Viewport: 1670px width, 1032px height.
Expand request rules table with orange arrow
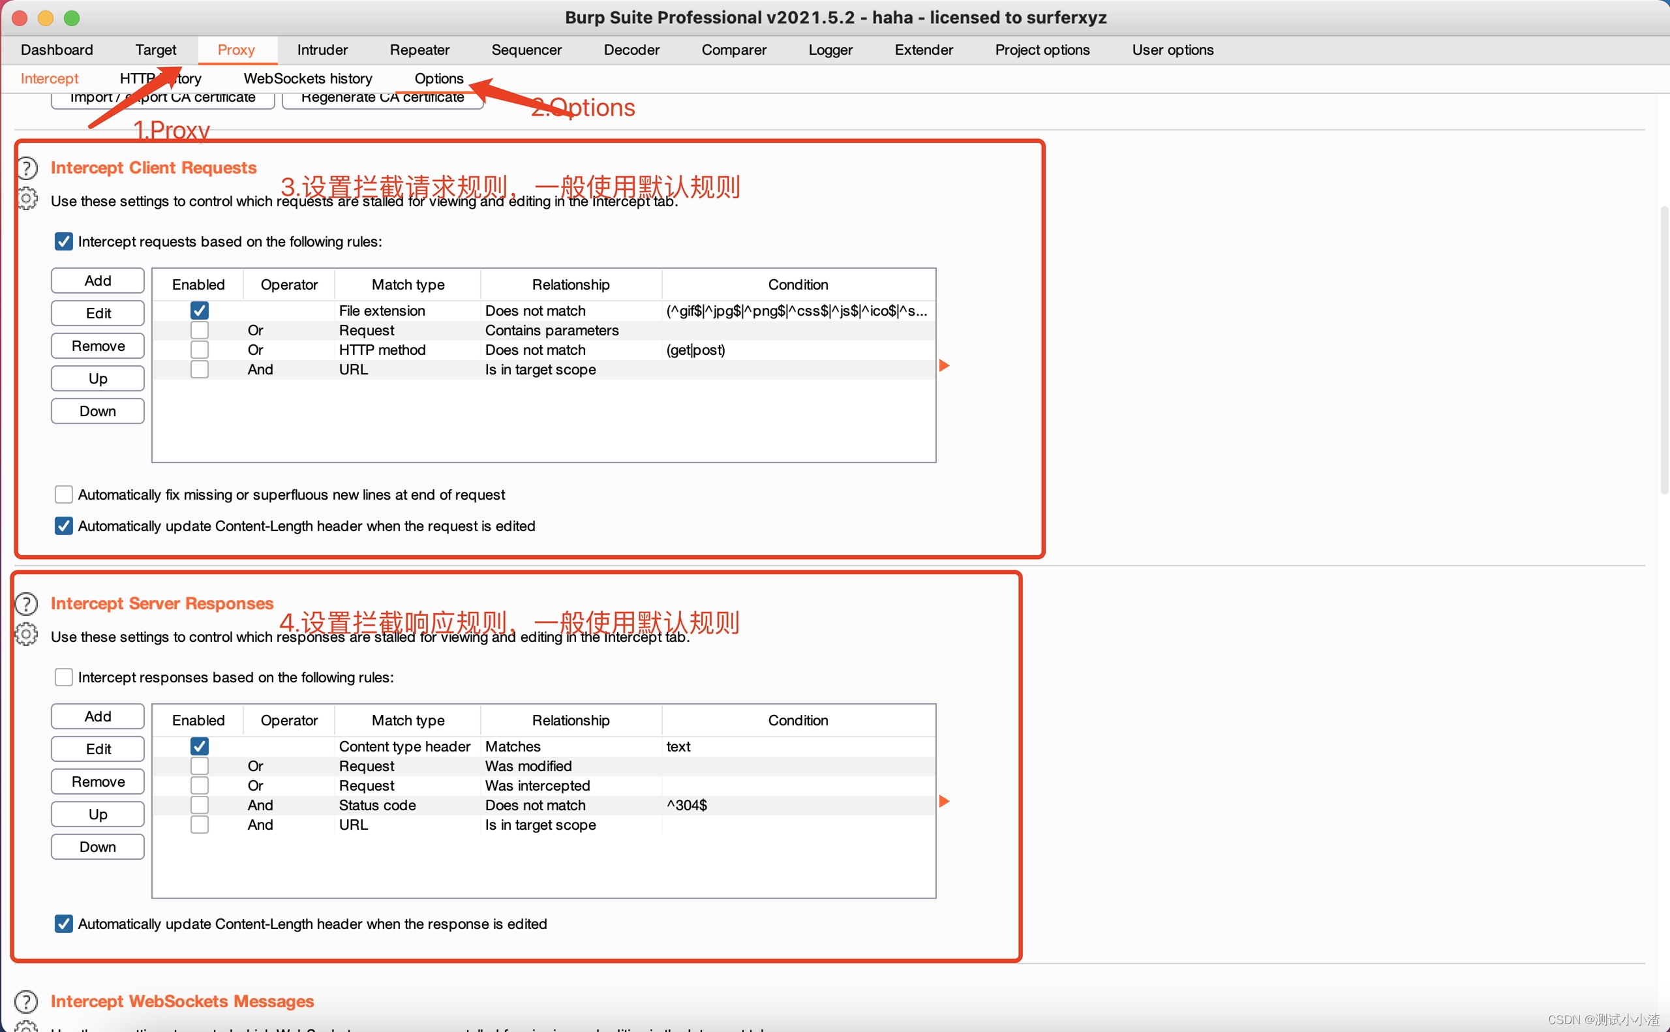click(944, 366)
